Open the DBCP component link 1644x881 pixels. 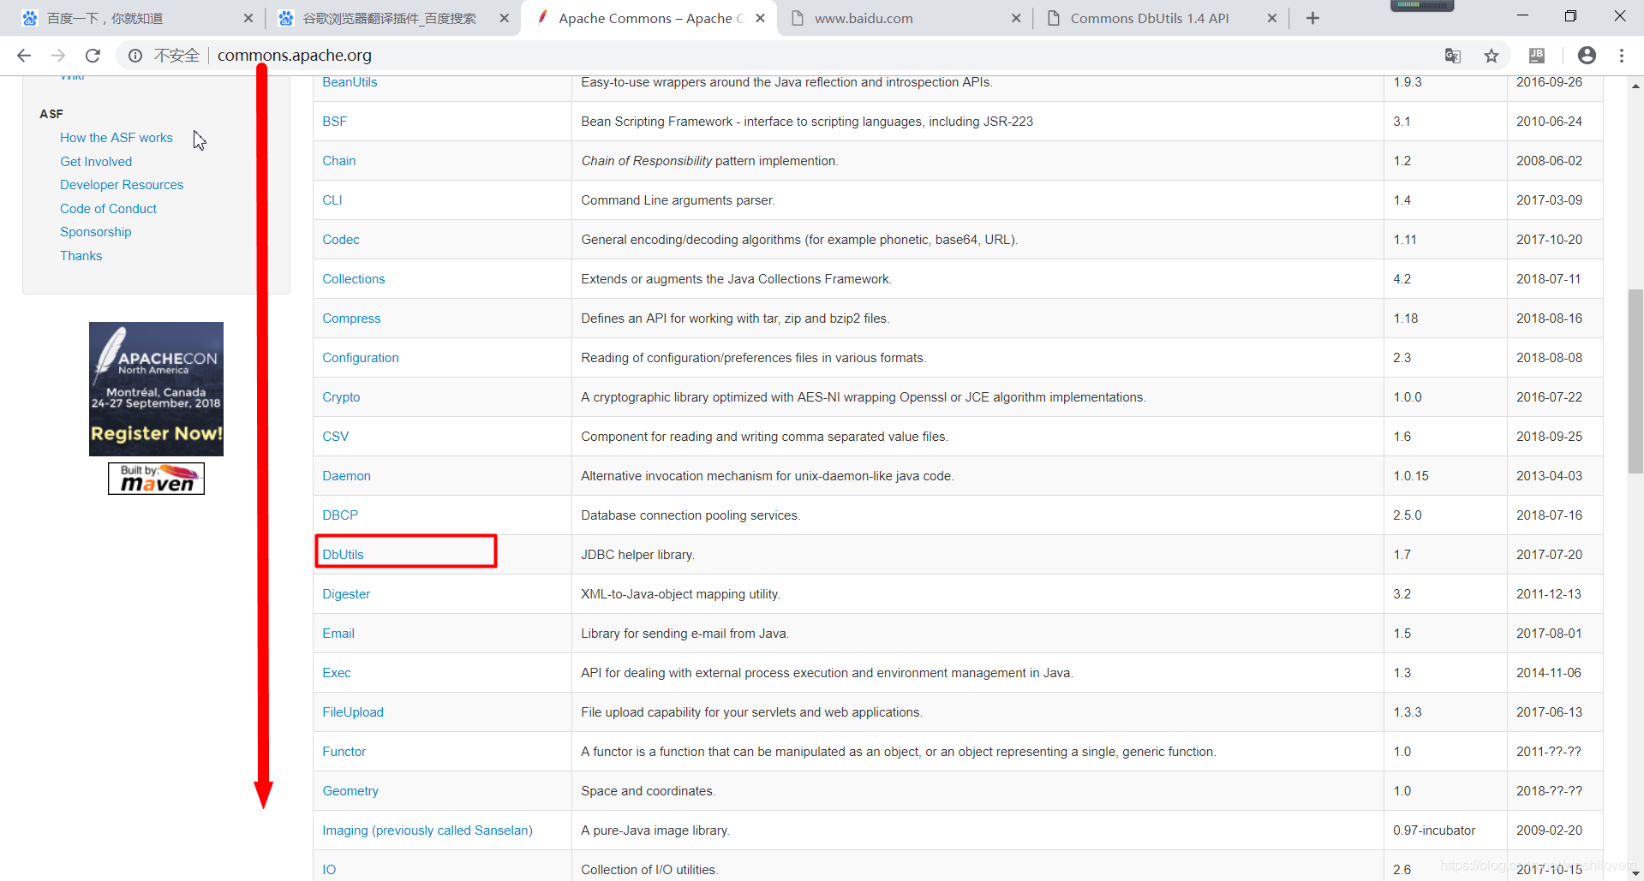coord(340,515)
